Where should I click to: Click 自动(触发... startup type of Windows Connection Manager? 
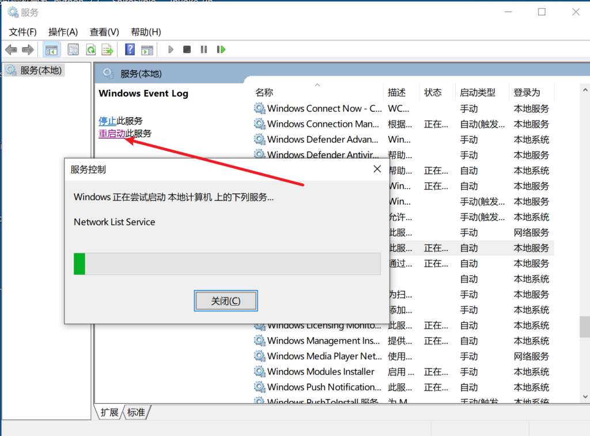(x=482, y=124)
